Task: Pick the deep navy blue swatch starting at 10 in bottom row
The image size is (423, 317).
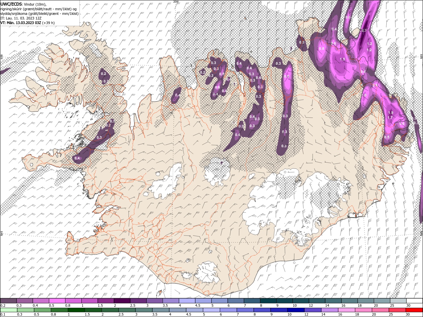Action: pos(295,310)
